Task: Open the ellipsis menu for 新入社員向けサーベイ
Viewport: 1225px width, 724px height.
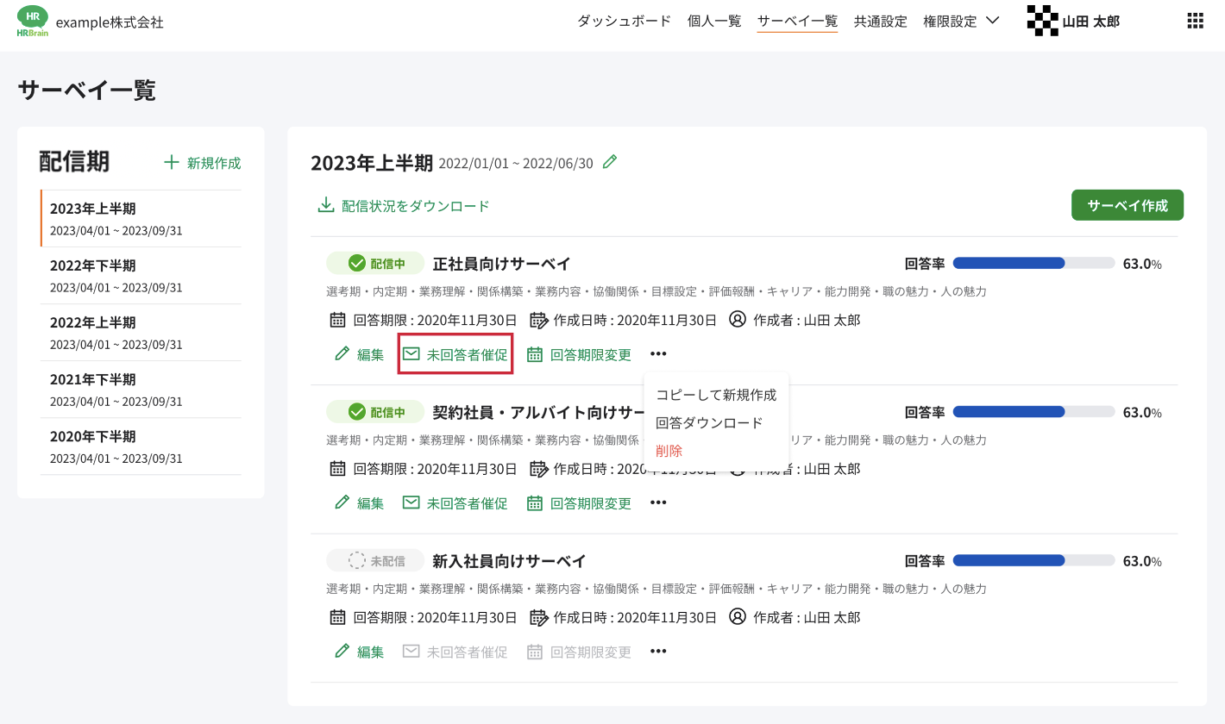Action: [x=658, y=652]
